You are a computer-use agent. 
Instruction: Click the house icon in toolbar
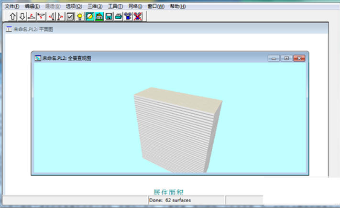click(99, 16)
